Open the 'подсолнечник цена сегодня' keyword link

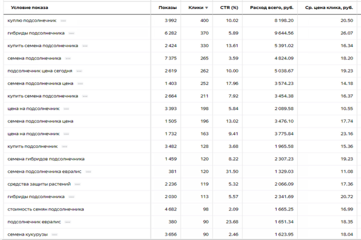coord(40,71)
